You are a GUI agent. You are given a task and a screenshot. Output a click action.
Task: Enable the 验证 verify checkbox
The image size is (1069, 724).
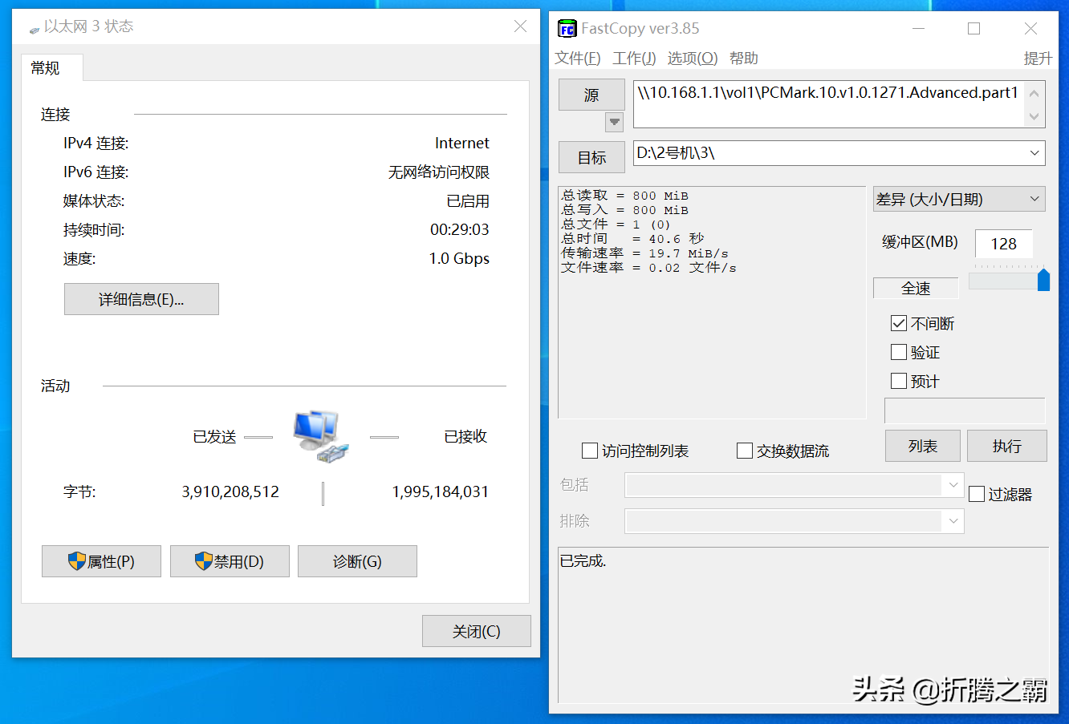click(x=899, y=353)
